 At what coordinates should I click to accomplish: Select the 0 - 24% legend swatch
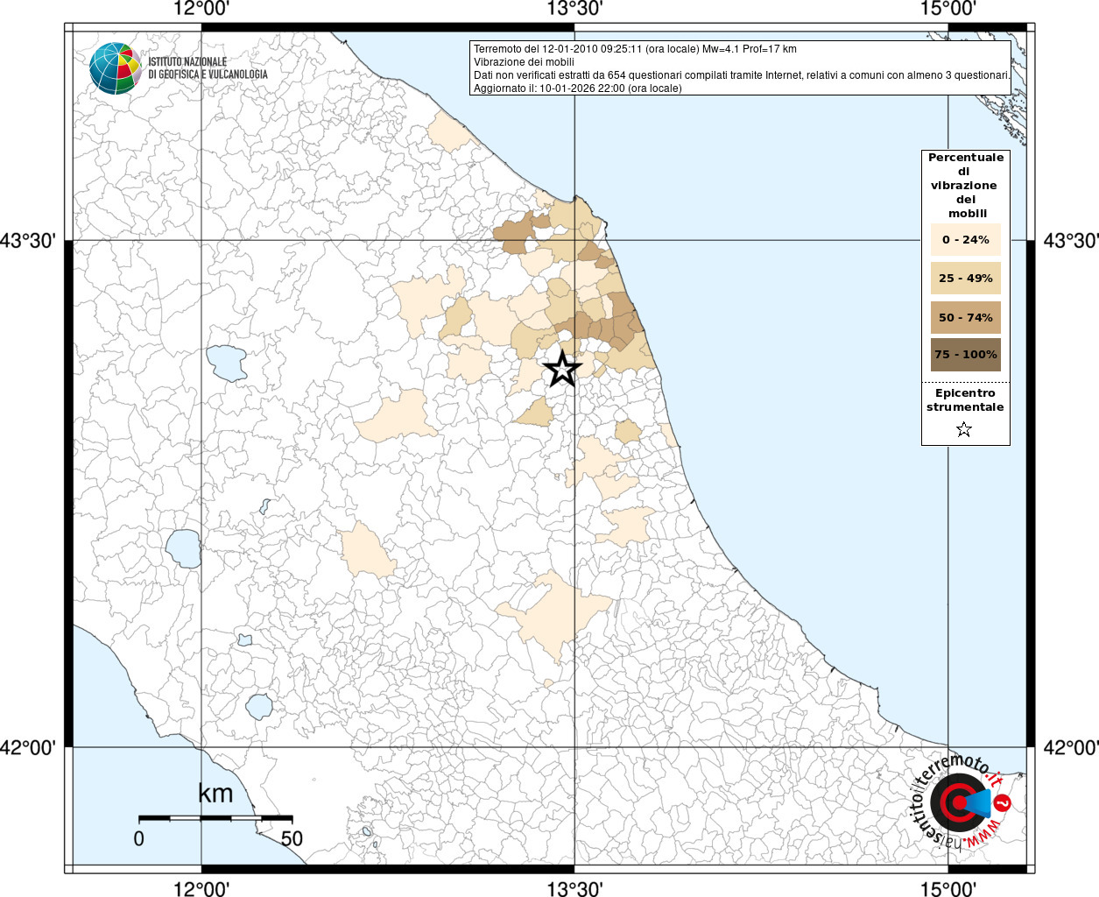pyautogui.click(x=965, y=239)
